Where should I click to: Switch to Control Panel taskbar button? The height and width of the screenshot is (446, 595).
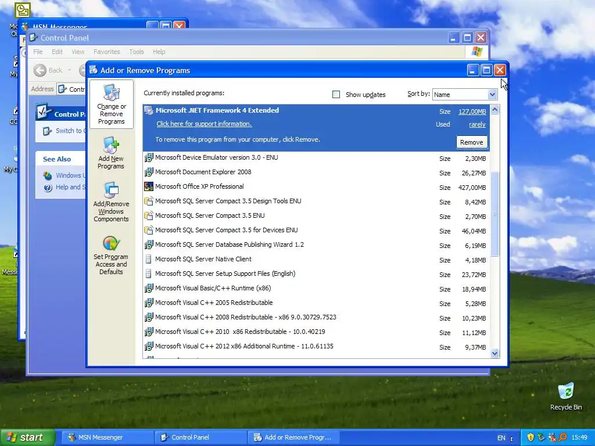pyautogui.click(x=200, y=437)
